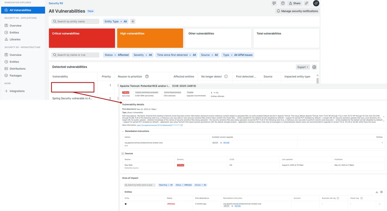Image resolution: width=387 pixels, height=211 pixels.
Task: Open the New Relic AI assistant icon
Action: point(316,3)
